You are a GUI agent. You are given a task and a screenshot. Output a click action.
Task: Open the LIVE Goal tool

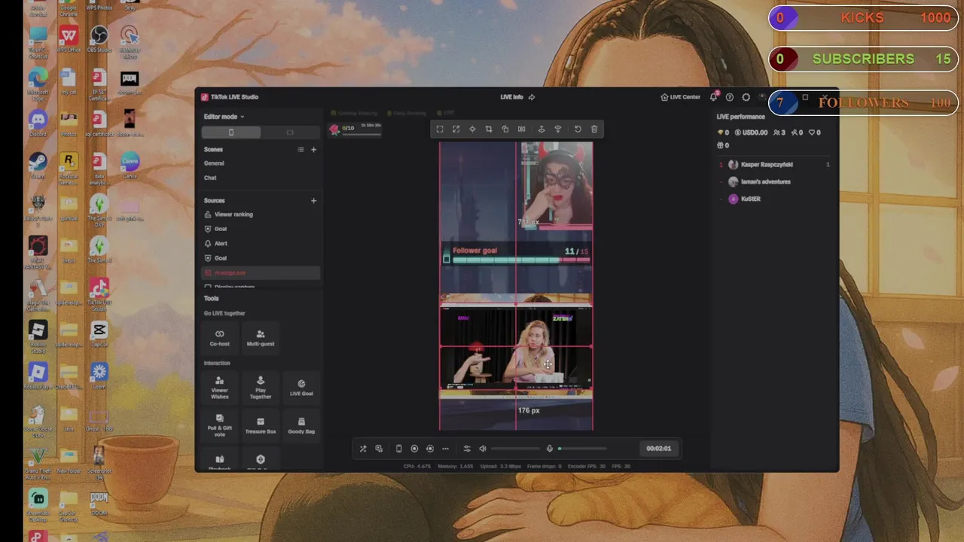point(301,388)
